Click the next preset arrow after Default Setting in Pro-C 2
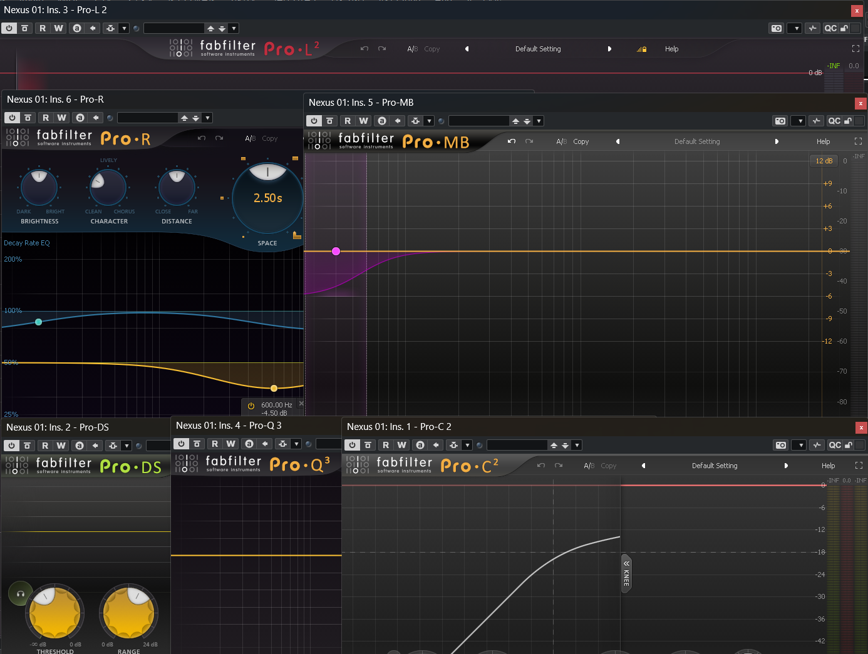 click(x=787, y=466)
